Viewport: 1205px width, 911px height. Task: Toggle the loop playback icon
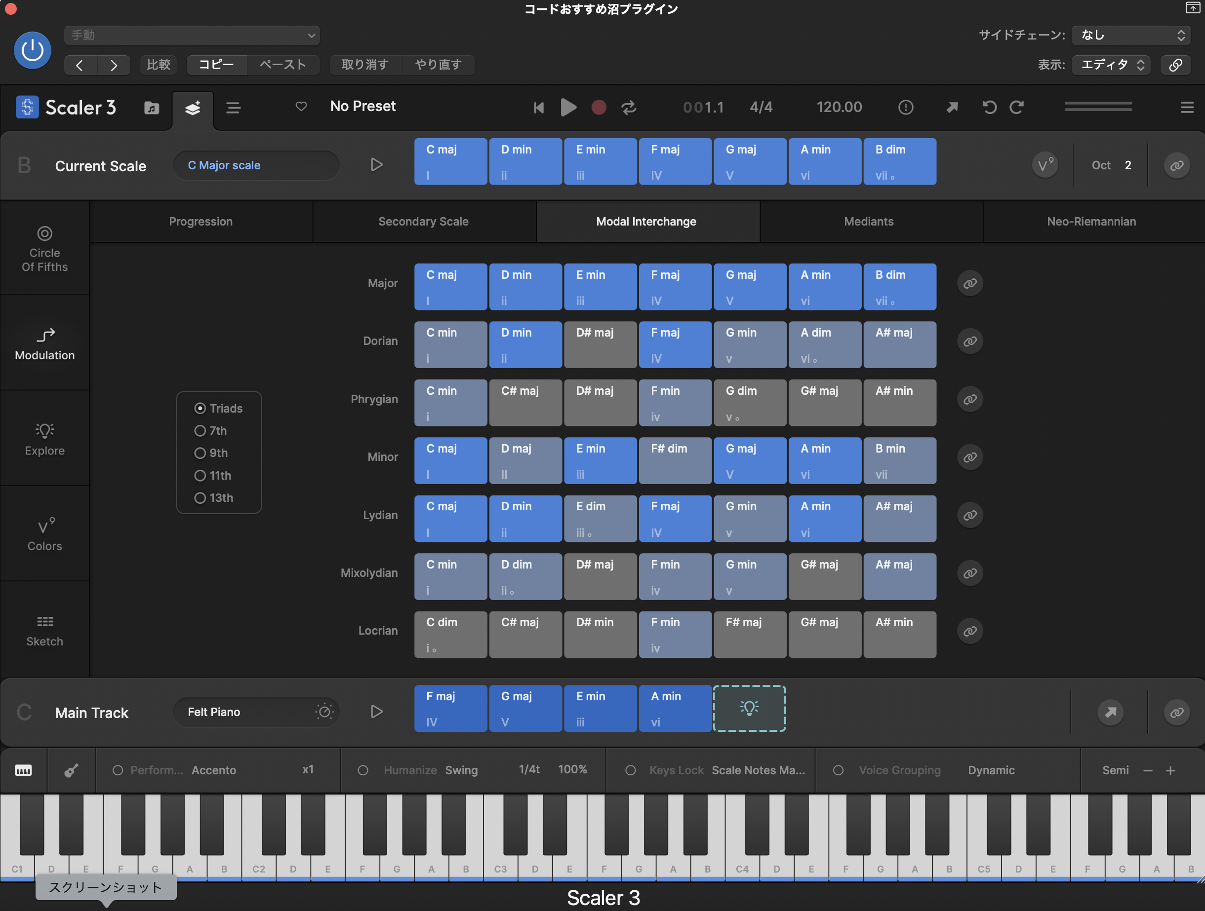[x=629, y=108]
